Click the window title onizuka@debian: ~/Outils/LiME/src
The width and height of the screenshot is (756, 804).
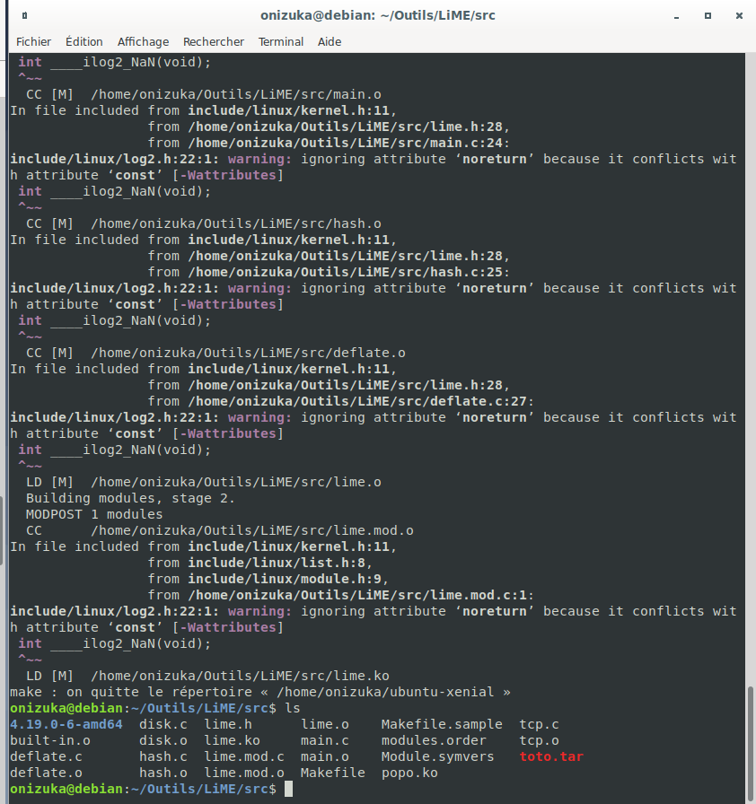(x=378, y=14)
